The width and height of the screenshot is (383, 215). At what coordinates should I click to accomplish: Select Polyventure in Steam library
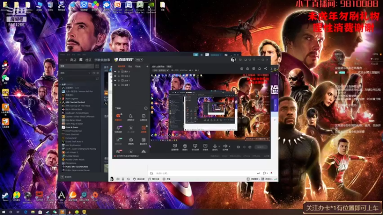[69, 163]
